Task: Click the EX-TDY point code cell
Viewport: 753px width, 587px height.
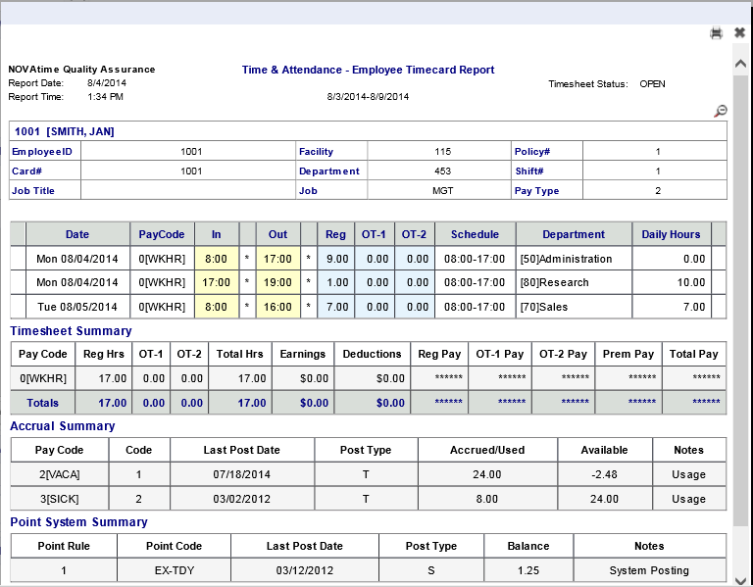Action: [174, 570]
